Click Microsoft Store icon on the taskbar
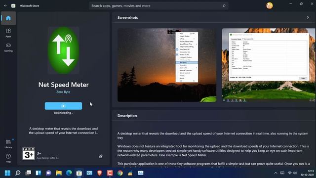 point(79,173)
